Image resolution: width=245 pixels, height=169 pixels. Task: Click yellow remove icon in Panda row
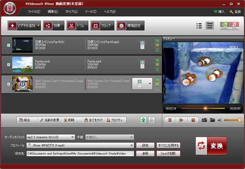(157, 64)
